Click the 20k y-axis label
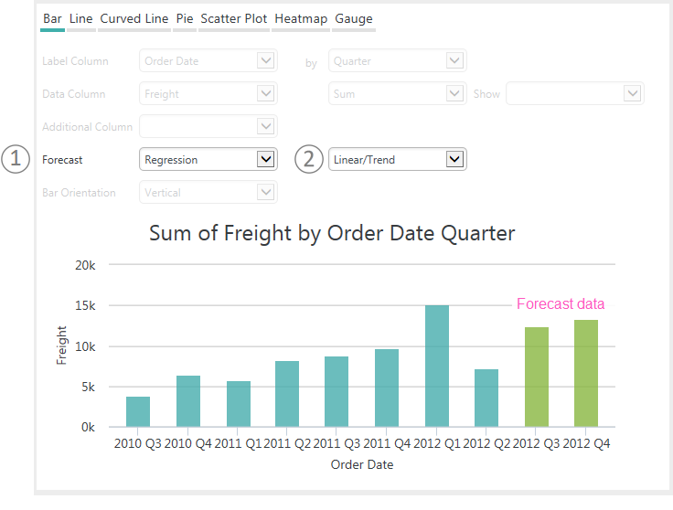 85,265
